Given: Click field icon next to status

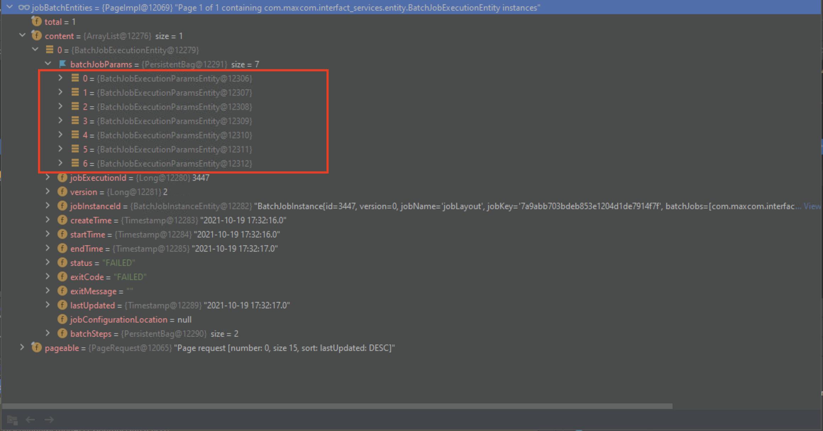Looking at the screenshot, I should (x=62, y=263).
